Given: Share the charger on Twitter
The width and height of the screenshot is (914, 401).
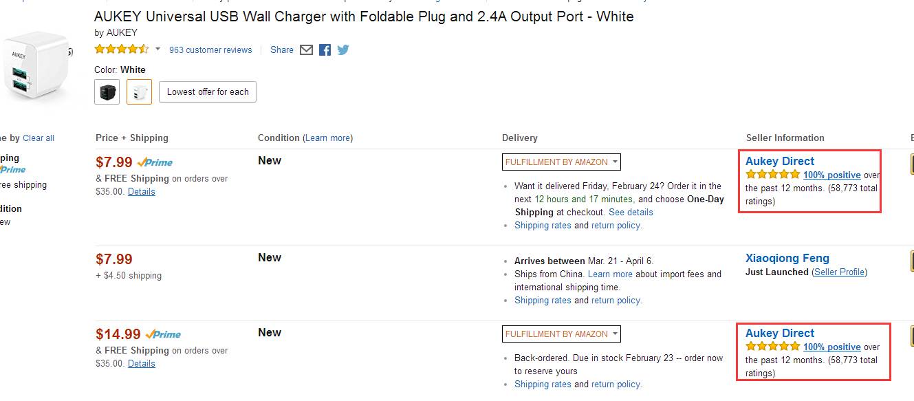Looking at the screenshot, I should (x=342, y=50).
